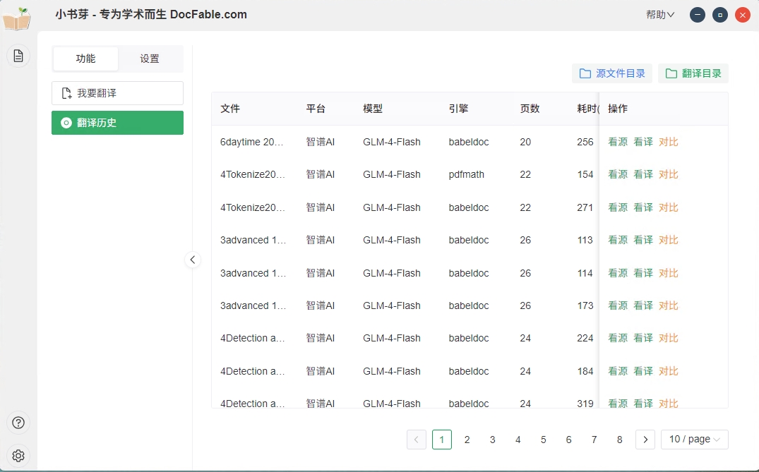Click 3advanced 1… file with 113 time
759x472 pixels.
tap(253, 240)
